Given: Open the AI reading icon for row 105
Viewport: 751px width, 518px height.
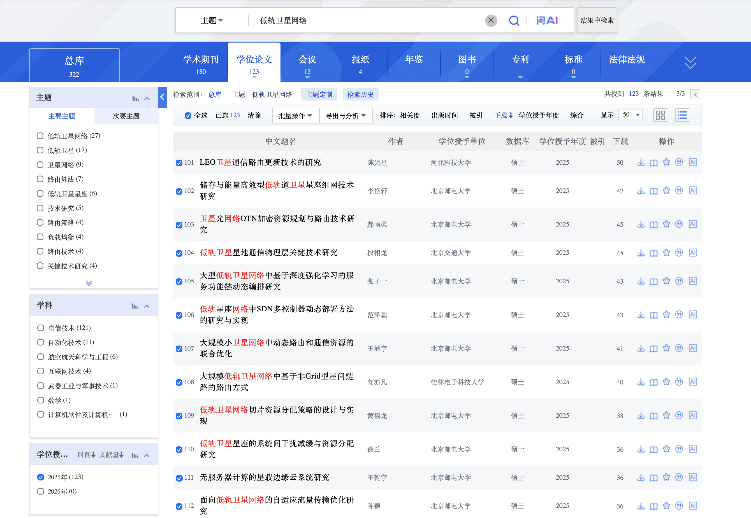Looking at the screenshot, I should [692, 281].
